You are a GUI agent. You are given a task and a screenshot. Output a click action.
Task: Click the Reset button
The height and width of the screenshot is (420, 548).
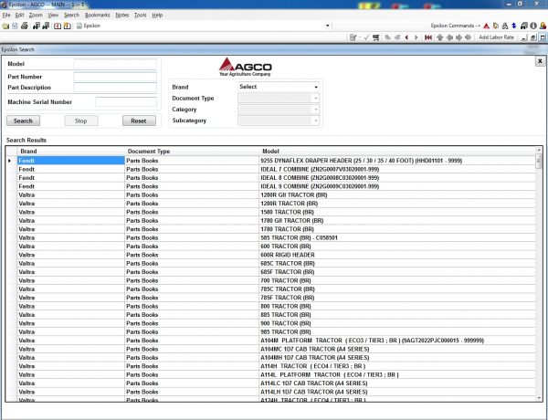139,121
